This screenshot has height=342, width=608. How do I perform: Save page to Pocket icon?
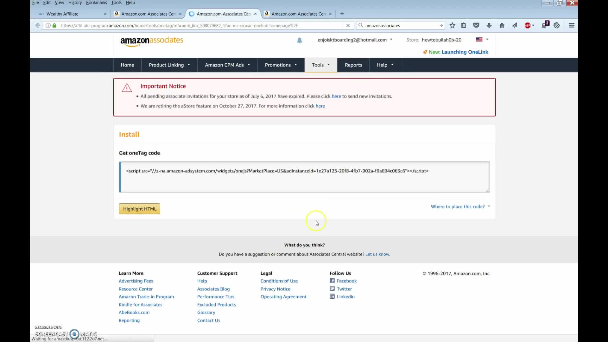476,25
